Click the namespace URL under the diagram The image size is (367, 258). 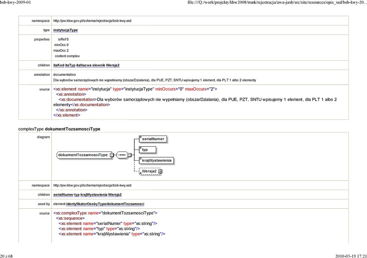coord(92,185)
